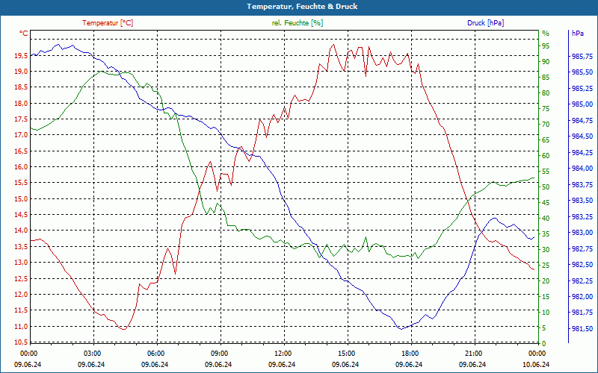This screenshot has height=373, width=598.
Task: Click the blue 'hPa' unit header on pressure axis
Action: click(x=578, y=34)
